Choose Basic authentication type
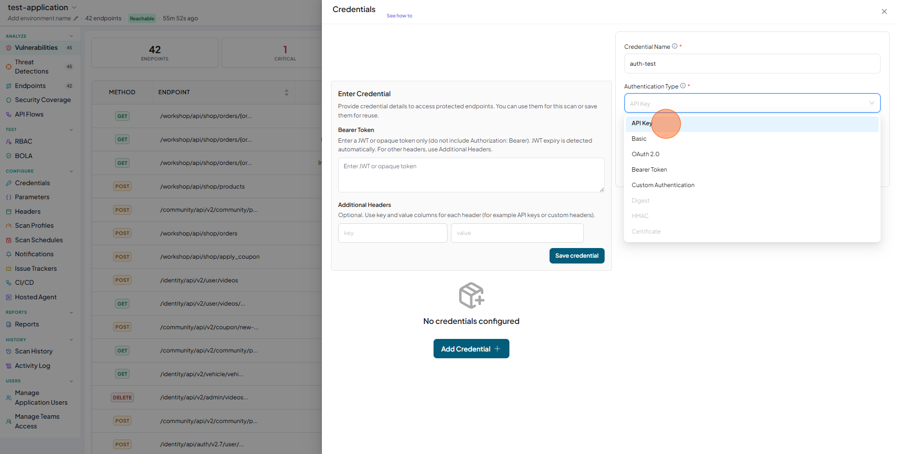This screenshot has width=898, height=454. 752,139
